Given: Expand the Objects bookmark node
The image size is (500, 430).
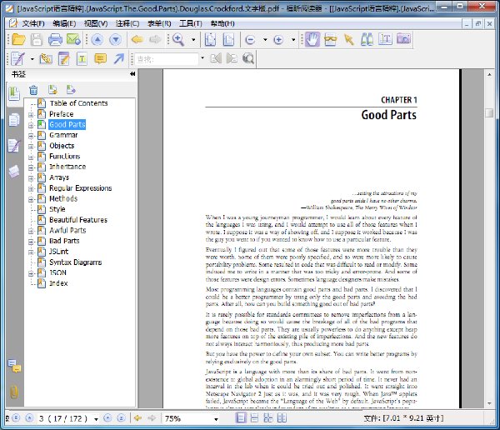Looking at the screenshot, I should coord(31,147).
